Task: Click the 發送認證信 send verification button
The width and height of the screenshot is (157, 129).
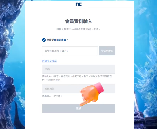Action: point(107,51)
